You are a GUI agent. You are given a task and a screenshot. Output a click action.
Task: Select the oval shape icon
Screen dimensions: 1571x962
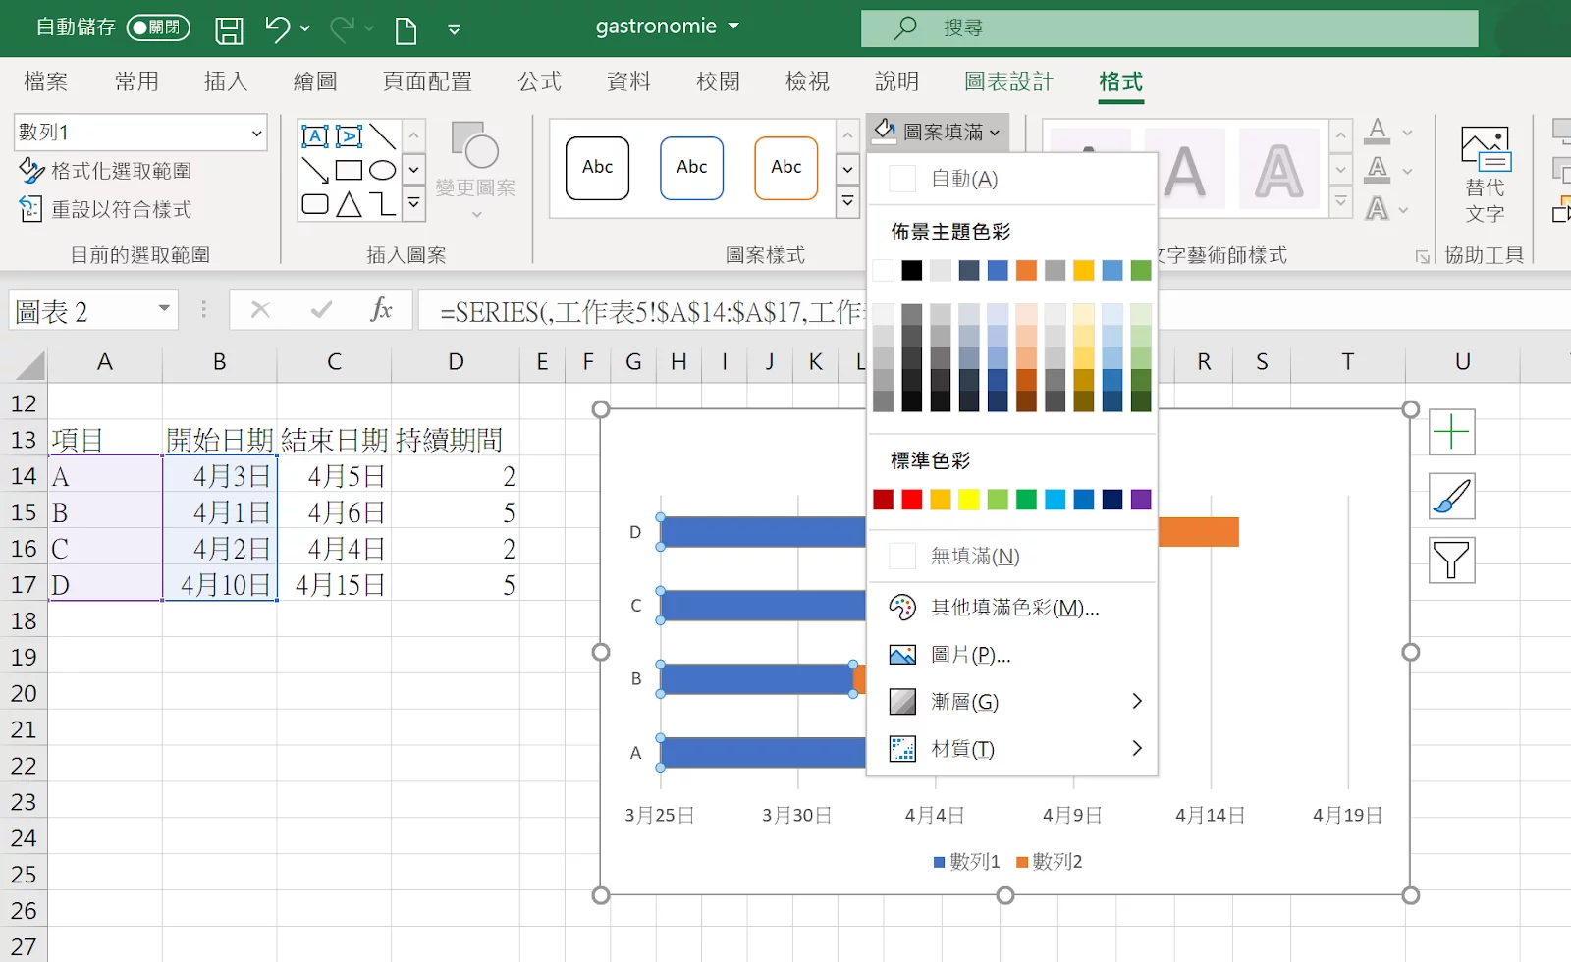point(382,170)
